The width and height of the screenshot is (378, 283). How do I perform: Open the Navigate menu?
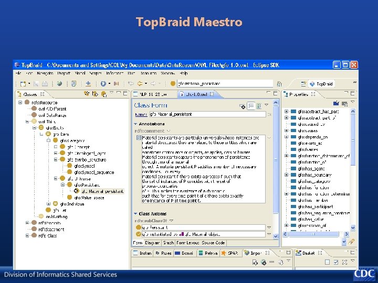coord(45,73)
